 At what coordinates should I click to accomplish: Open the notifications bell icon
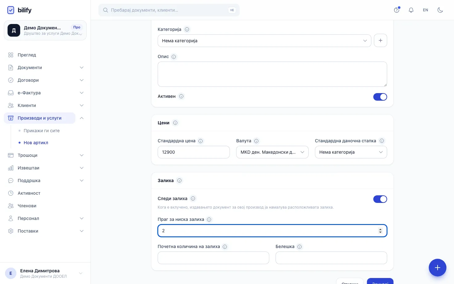[x=411, y=10]
